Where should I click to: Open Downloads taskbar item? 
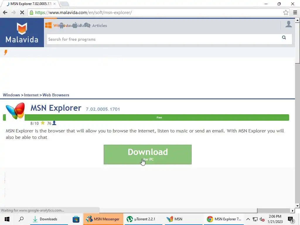(x=49, y=219)
